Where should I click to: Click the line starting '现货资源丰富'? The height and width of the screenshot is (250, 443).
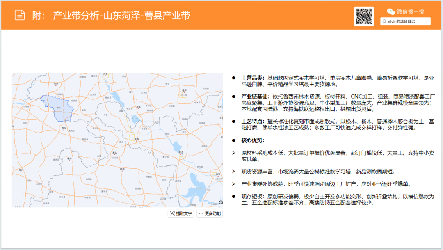click(319, 172)
